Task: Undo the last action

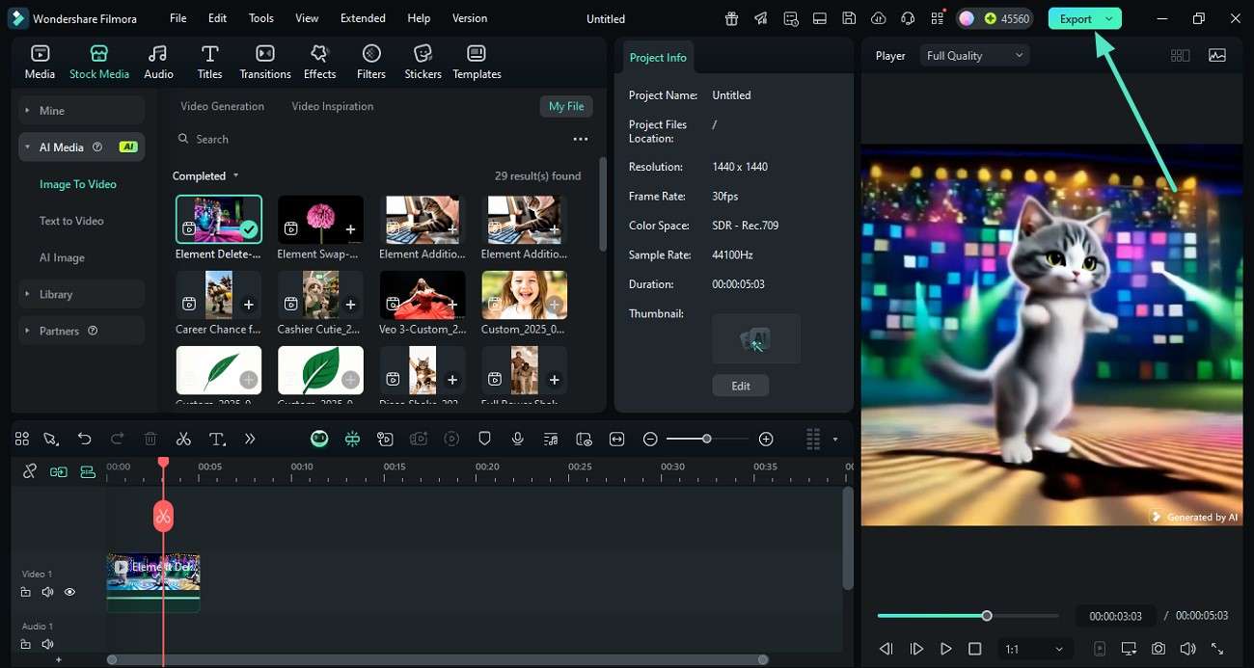Action: click(84, 439)
